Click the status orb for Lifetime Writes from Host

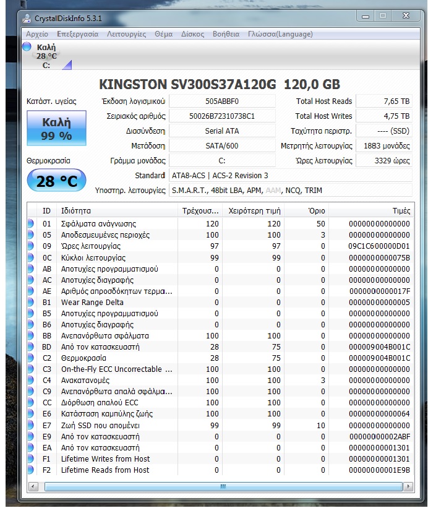click(x=31, y=458)
